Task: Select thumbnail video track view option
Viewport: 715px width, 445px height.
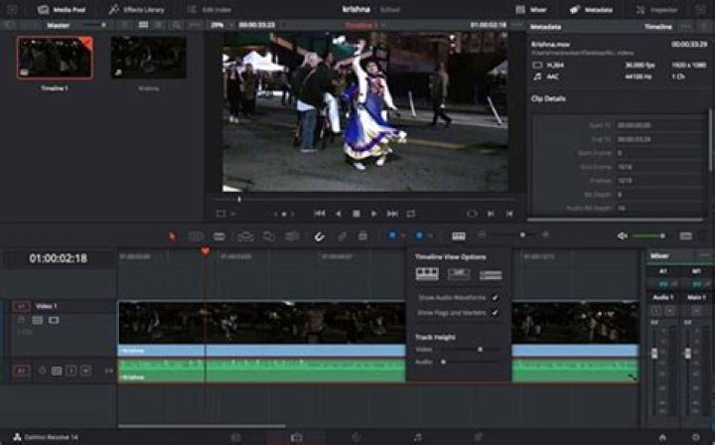Action: pos(459,274)
